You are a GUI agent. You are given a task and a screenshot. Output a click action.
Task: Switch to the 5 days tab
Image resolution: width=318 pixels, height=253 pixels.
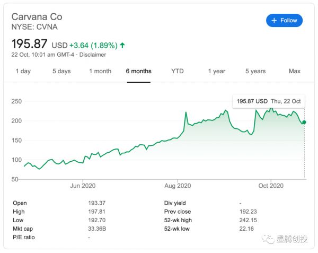(x=61, y=71)
